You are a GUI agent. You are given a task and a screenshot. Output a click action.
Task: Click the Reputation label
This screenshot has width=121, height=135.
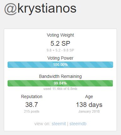click(x=32, y=97)
